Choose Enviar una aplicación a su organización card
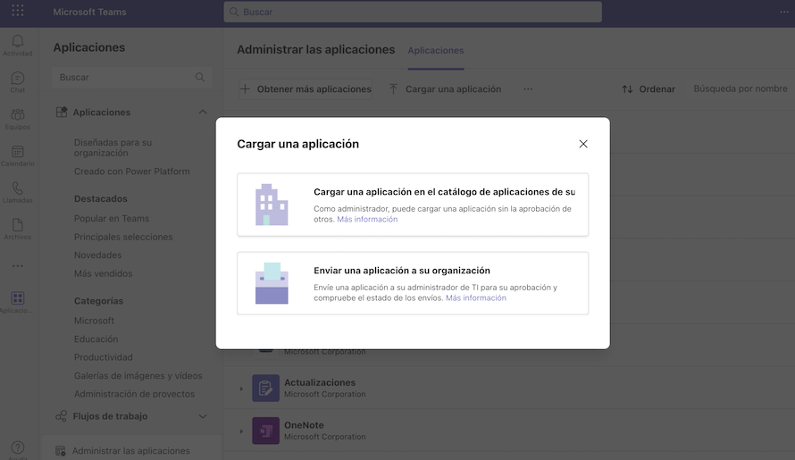 click(x=413, y=283)
